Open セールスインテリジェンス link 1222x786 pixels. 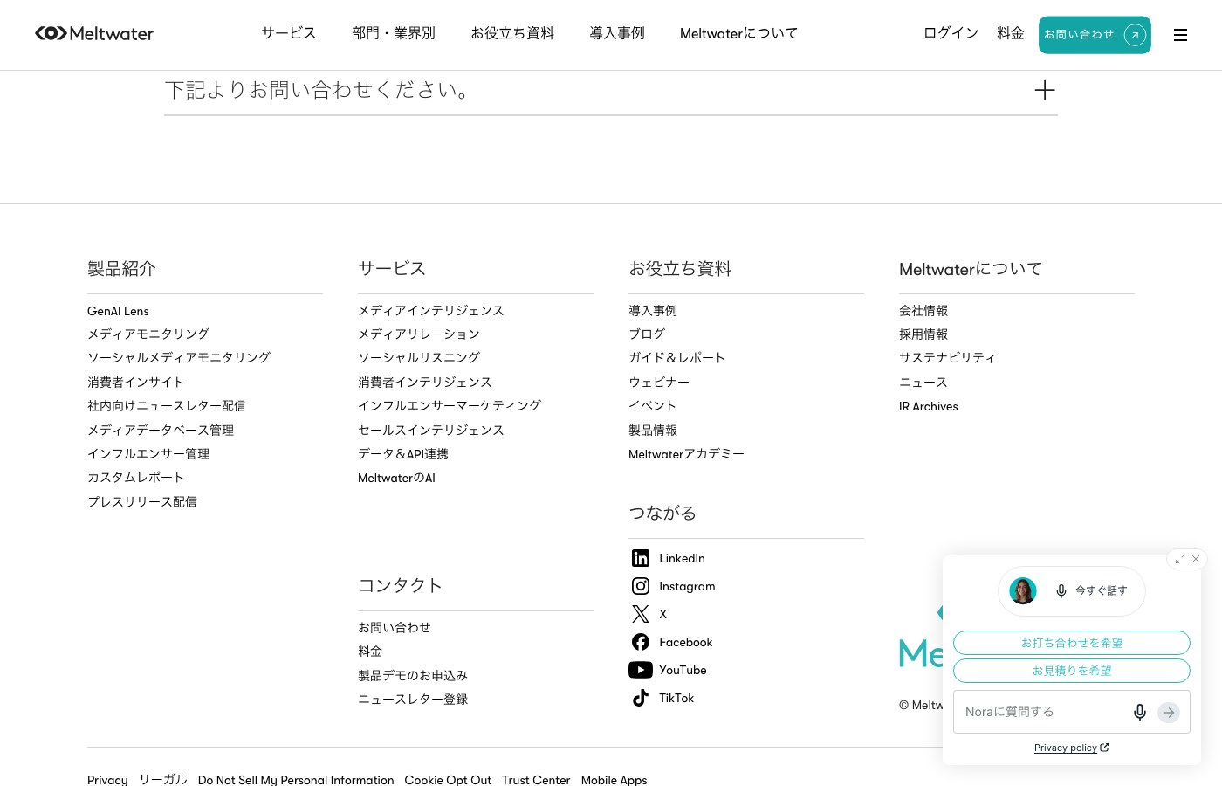431,431
